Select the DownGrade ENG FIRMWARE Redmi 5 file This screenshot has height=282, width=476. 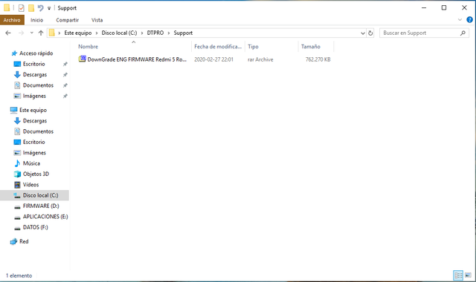coord(137,59)
